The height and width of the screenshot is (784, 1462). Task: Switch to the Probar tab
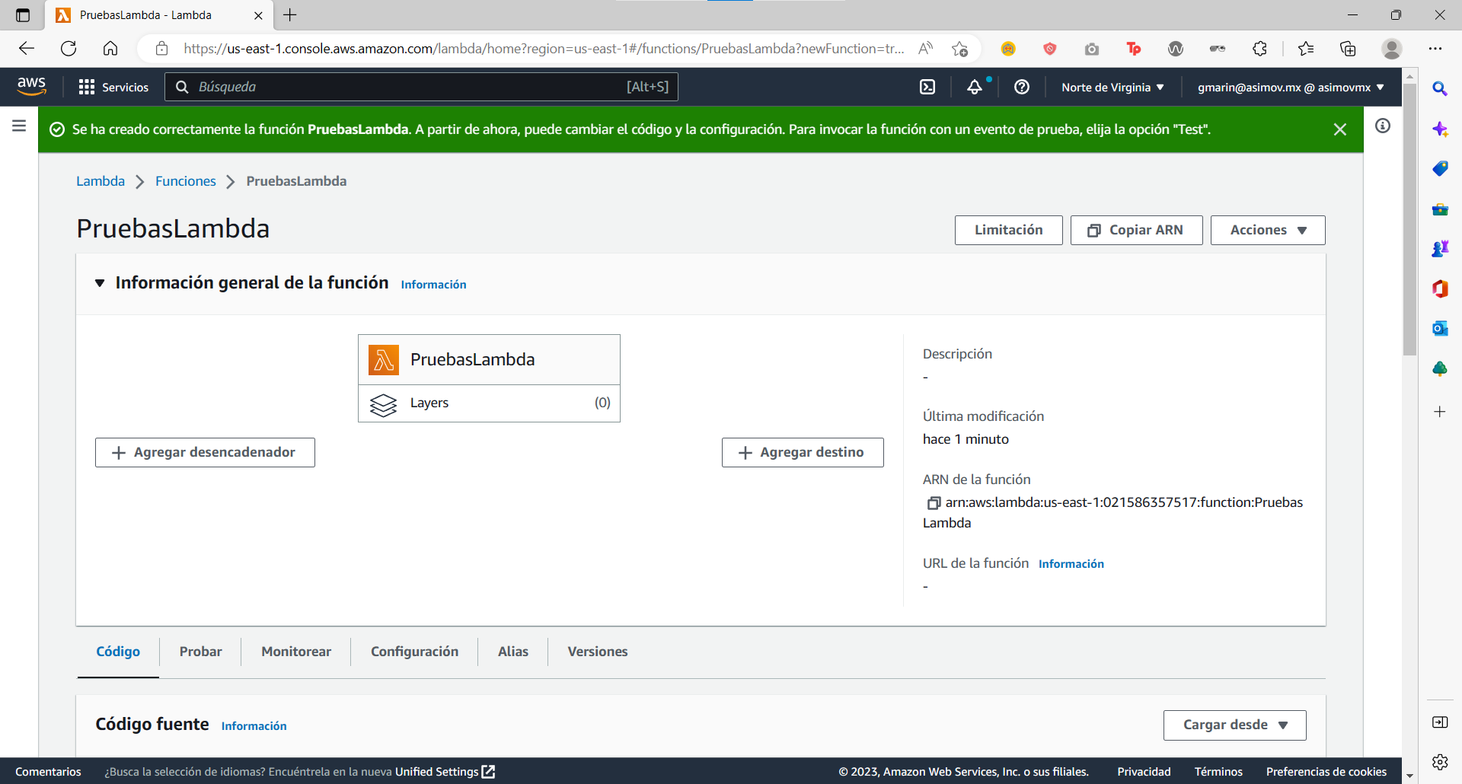201,652
